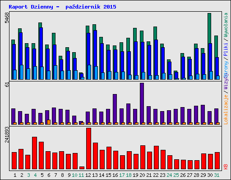
Task: Click the orange Lokalizacje bar for day 6
Action: tap(49, 122)
